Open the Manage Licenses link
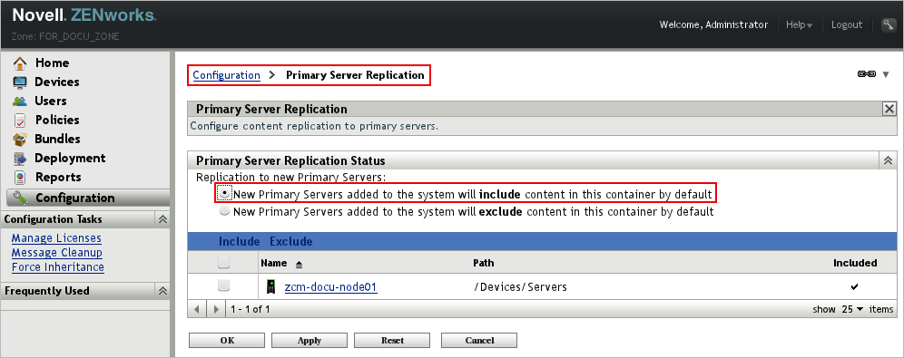The height and width of the screenshot is (358, 904). click(x=56, y=237)
